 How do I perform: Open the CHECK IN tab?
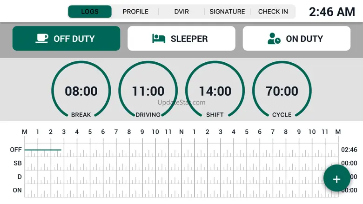[x=273, y=12]
